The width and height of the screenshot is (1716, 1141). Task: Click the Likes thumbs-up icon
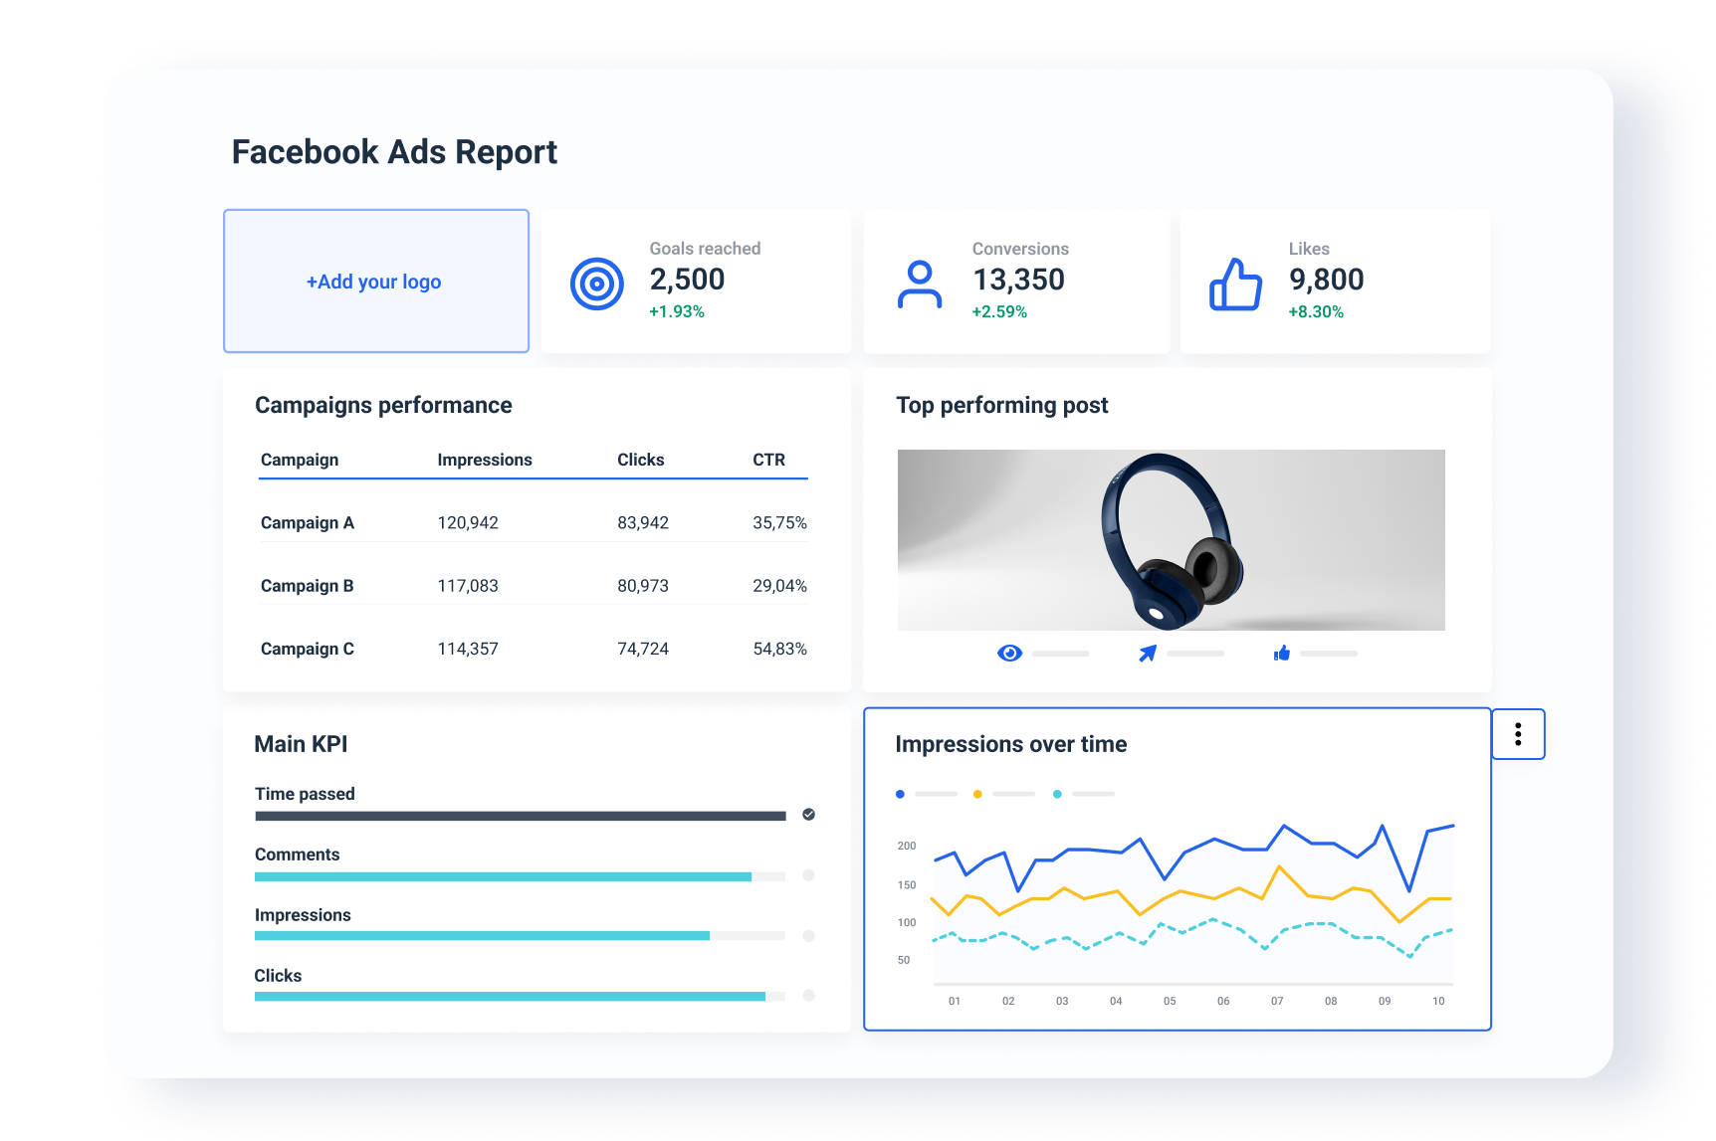pyautogui.click(x=1235, y=283)
